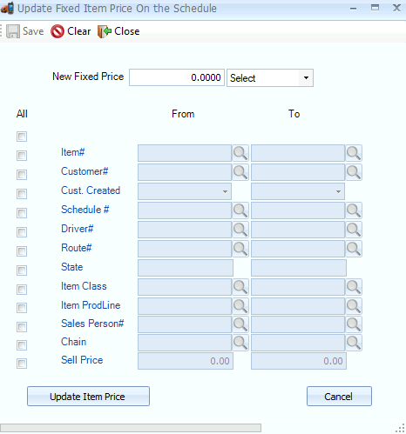Click the Item ProdLine From search icon
This screenshot has height=434, width=406.
[x=240, y=306]
